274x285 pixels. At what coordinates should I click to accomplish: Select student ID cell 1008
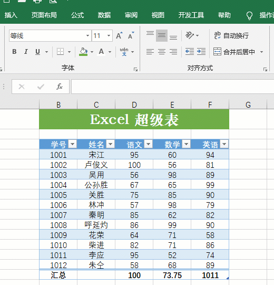click(58, 225)
